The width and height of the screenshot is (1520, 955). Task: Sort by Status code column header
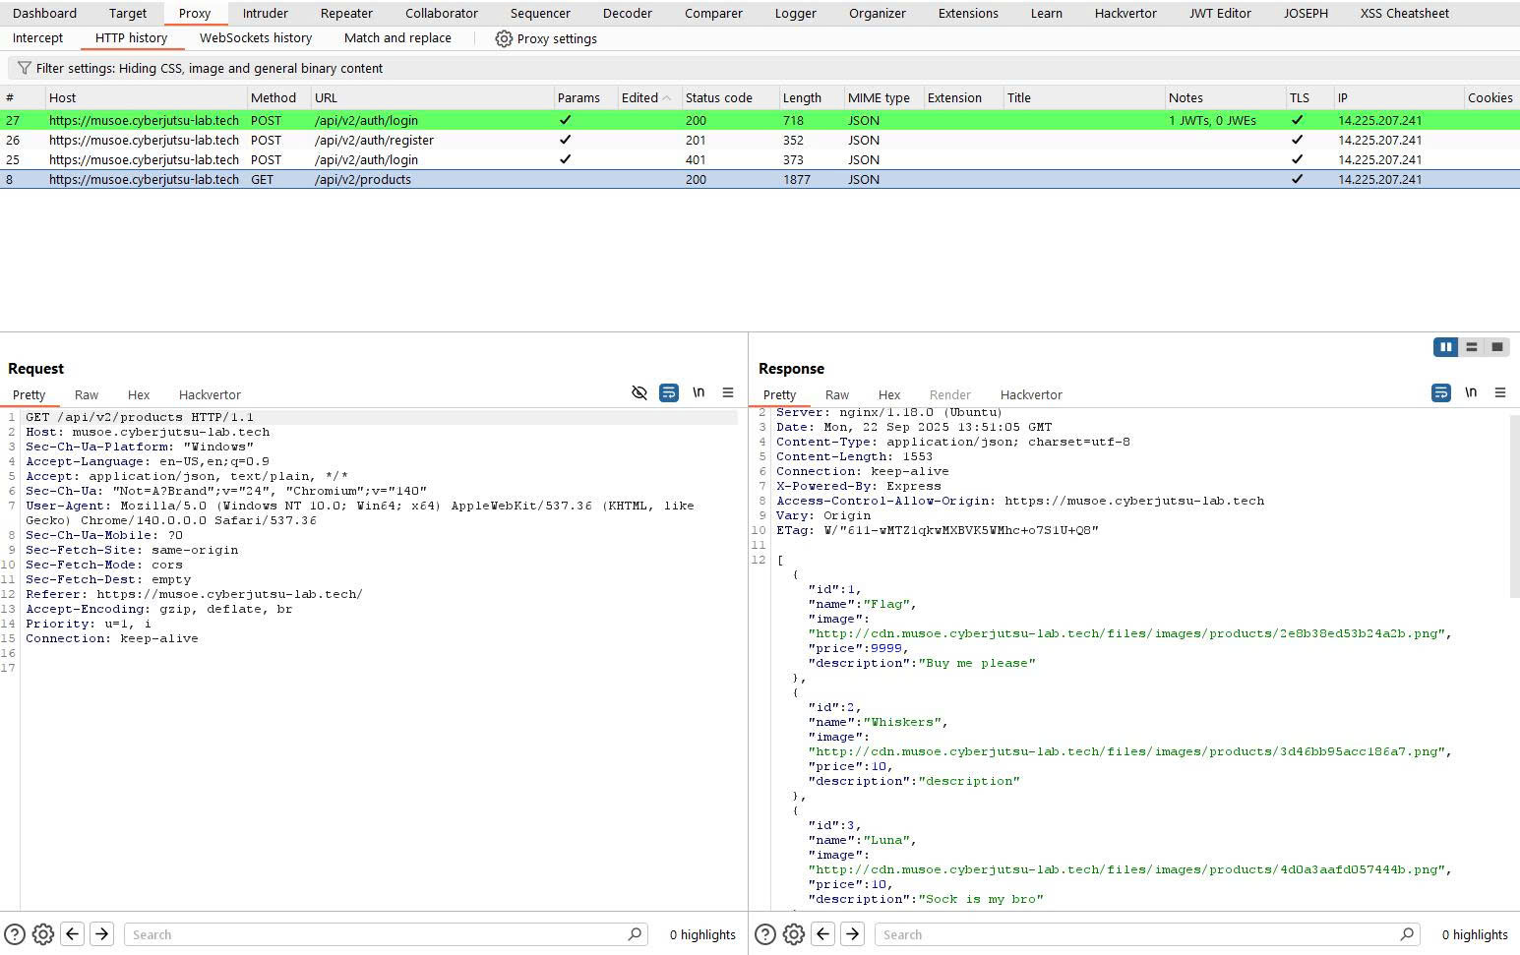tap(719, 97)
